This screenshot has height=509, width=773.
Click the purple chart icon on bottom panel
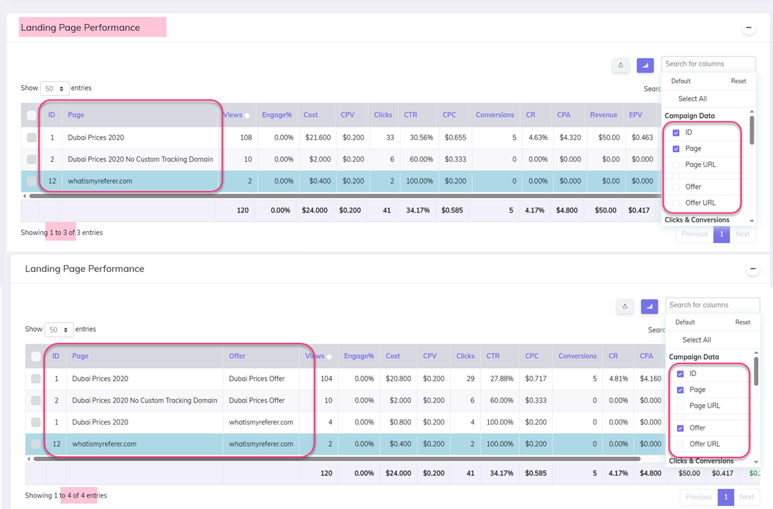pyautogui.click(x=649, y=307)
